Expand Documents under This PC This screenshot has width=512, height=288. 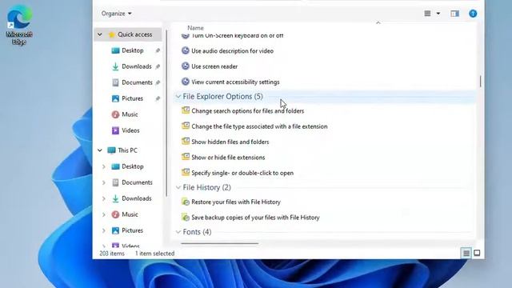click(x=104, y=182)
